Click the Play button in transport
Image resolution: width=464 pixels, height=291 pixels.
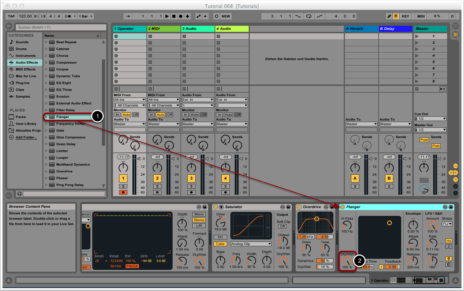coord(167,16)
